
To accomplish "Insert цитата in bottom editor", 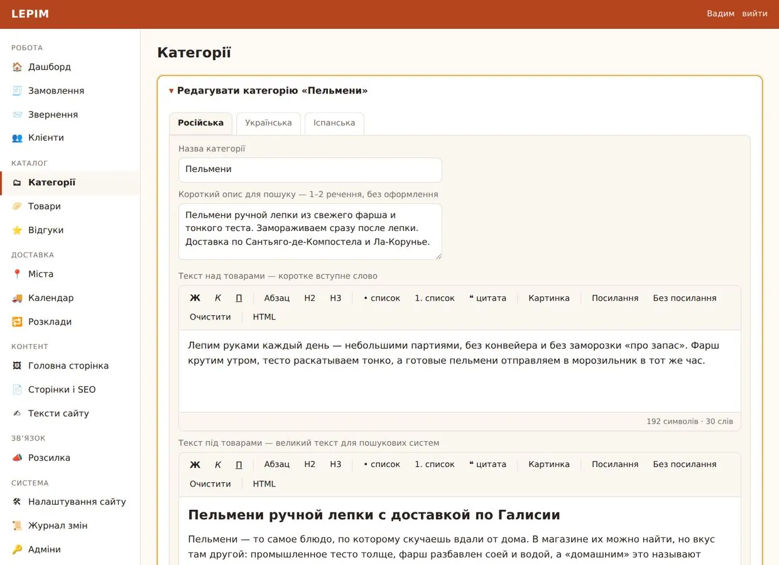I will pyautogui.click(x=488, y=465).
